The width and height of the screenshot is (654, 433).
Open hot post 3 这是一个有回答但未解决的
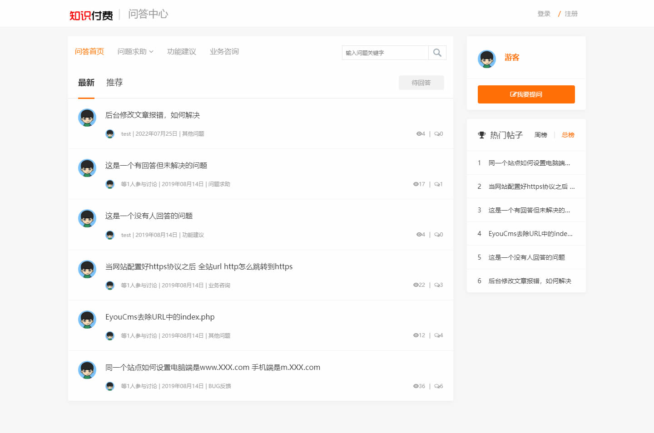[529, 210]
